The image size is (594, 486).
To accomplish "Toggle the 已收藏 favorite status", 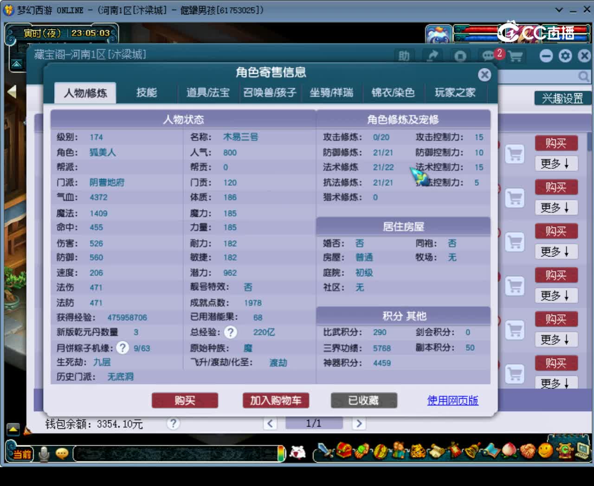I will pos(364,400).
